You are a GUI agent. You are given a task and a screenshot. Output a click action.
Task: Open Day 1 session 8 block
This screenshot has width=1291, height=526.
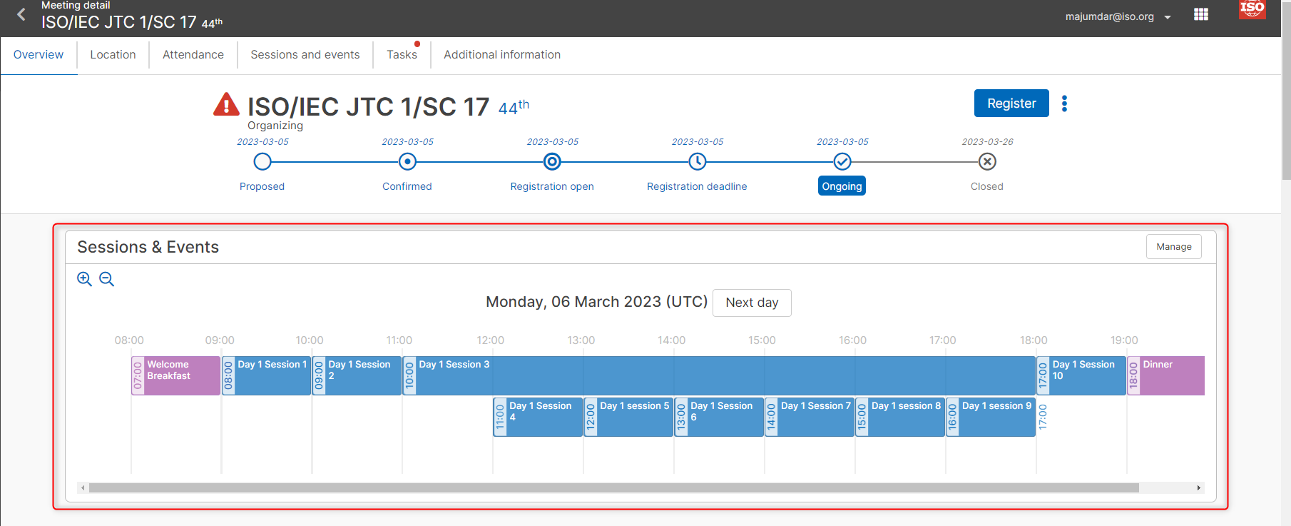coord(901,418)
